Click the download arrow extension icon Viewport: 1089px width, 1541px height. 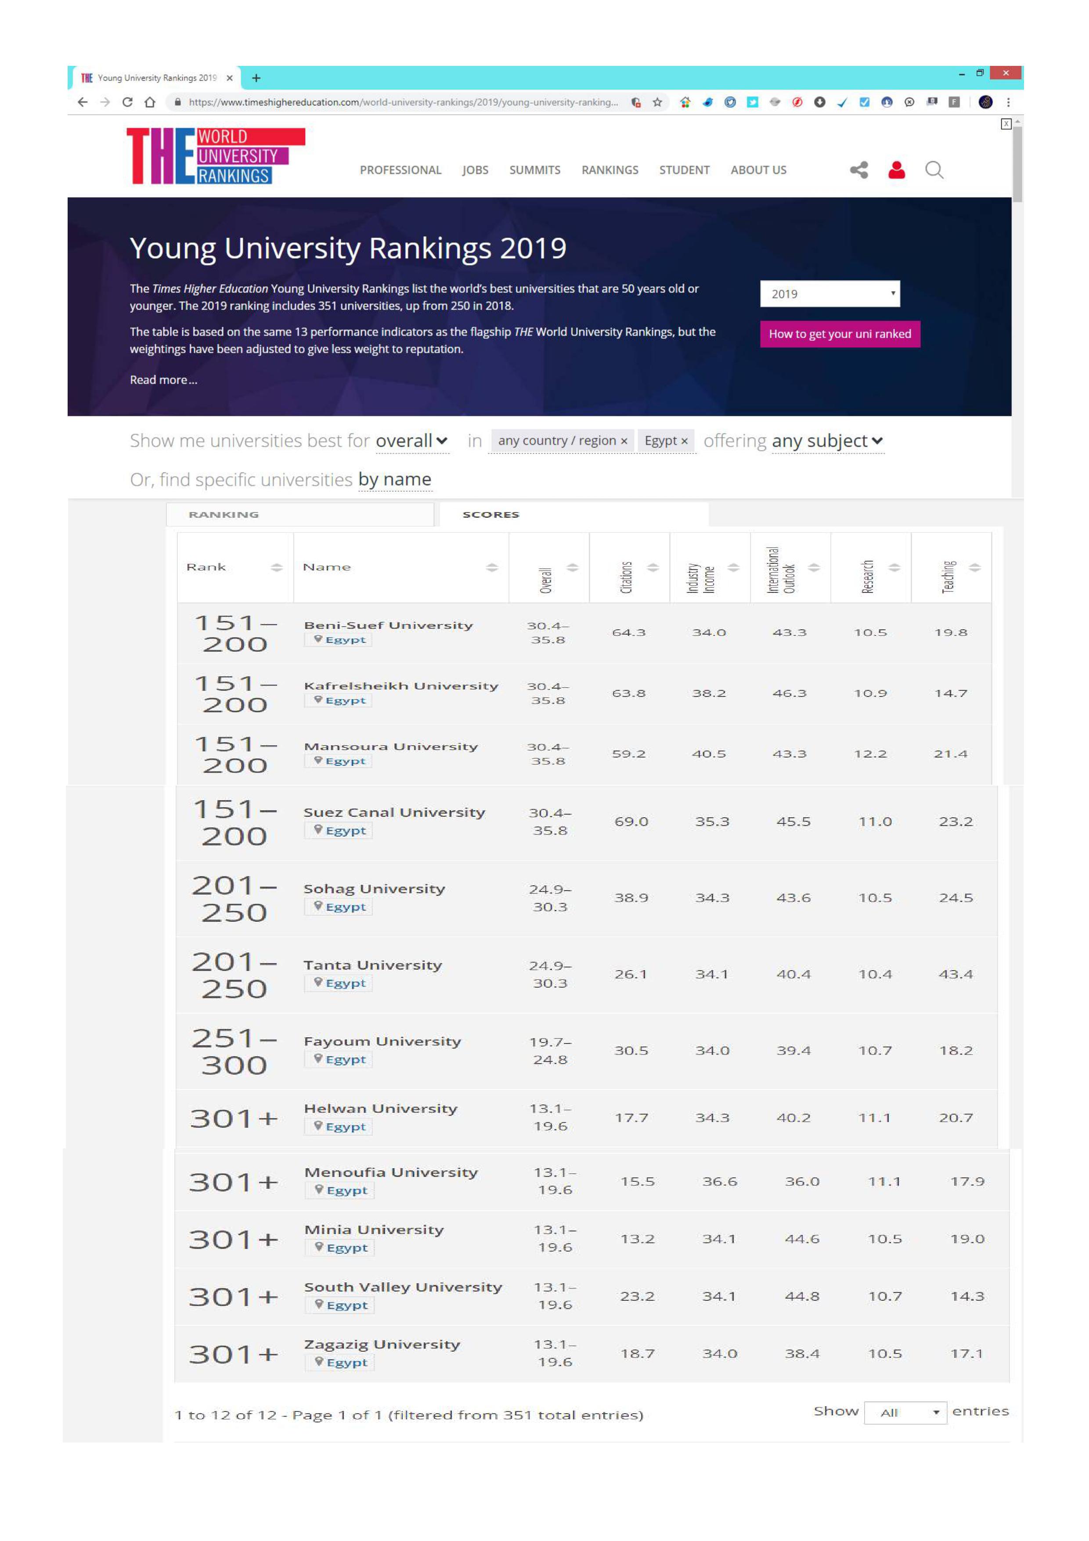coord(820,102)
